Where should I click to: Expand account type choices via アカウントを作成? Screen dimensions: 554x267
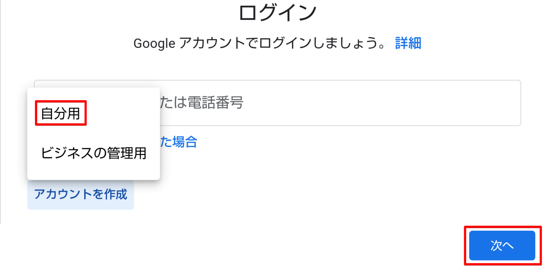point(80,195)
